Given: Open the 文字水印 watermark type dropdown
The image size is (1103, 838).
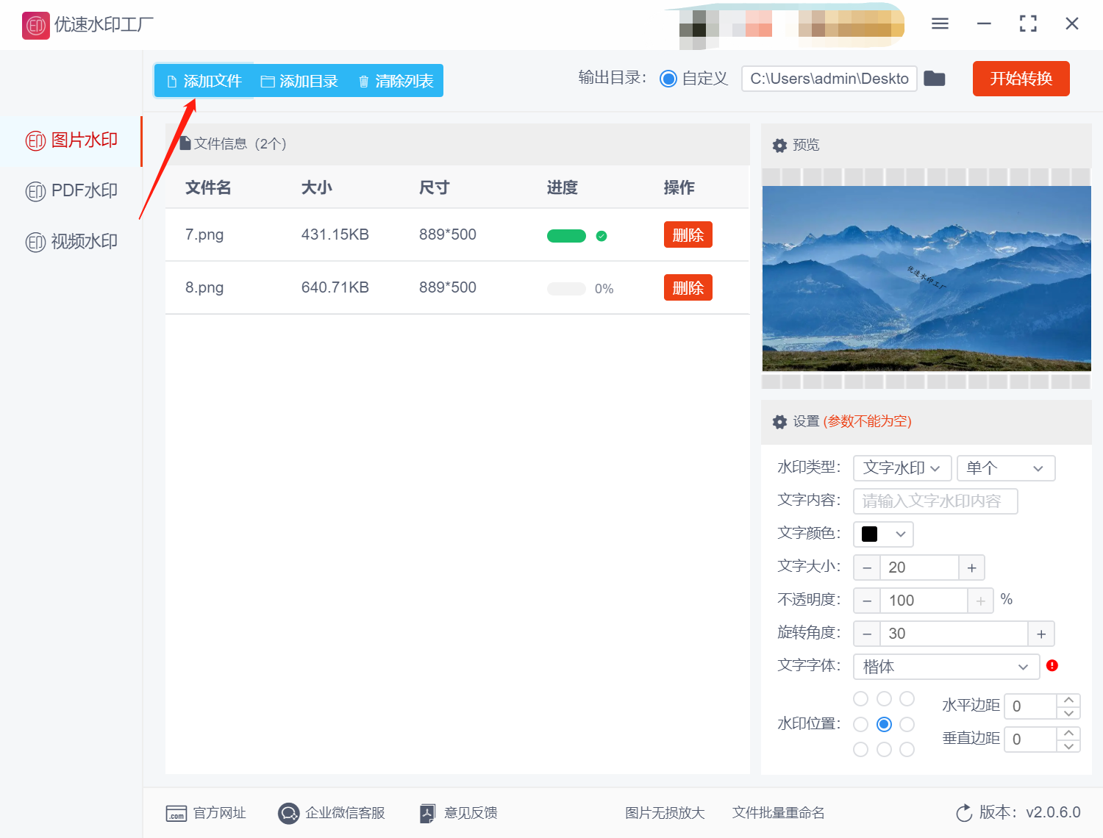Looking at the screenshot, I should (902, 468).
